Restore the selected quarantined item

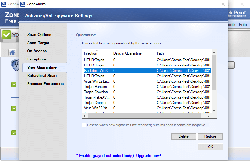[x=210, y=136]
